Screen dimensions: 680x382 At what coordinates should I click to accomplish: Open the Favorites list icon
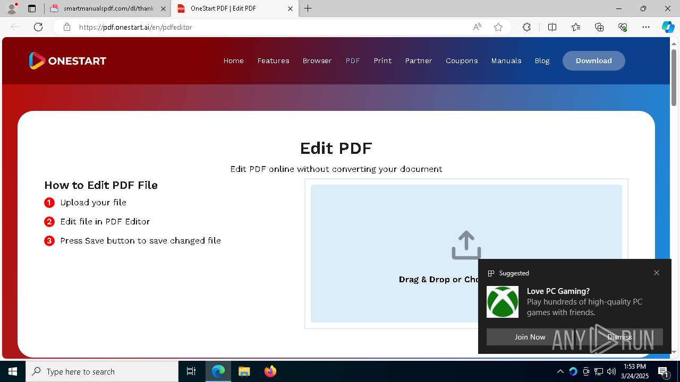coord(576,27)
